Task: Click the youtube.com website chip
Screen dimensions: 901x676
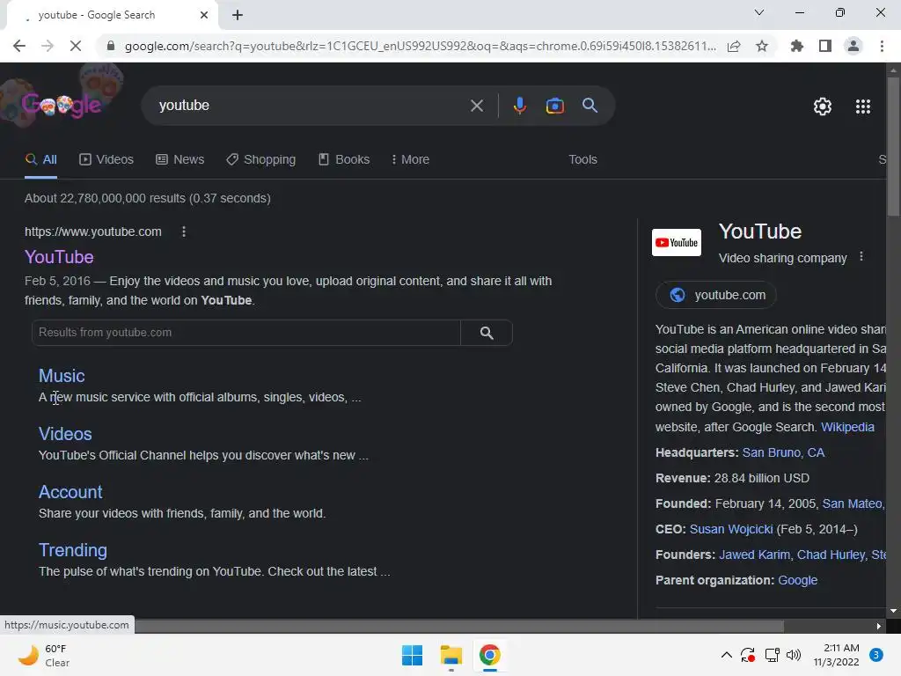Action: [x=716, y=295]
